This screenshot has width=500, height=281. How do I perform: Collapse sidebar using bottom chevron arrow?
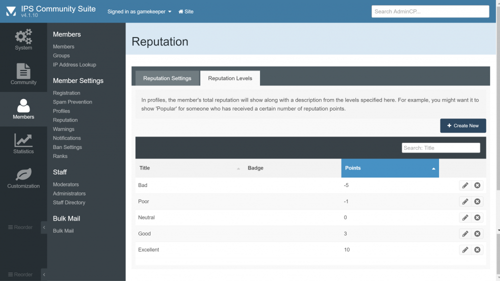44,274
